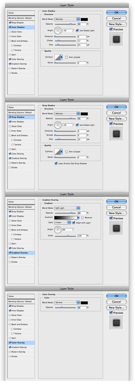Open the Normal blend mode dropdown
This screenshot has width=135, height=386.
67,303
